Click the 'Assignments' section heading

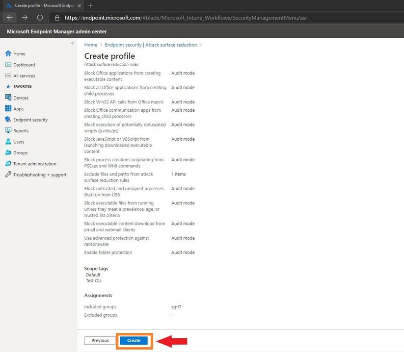pos(98,296)
